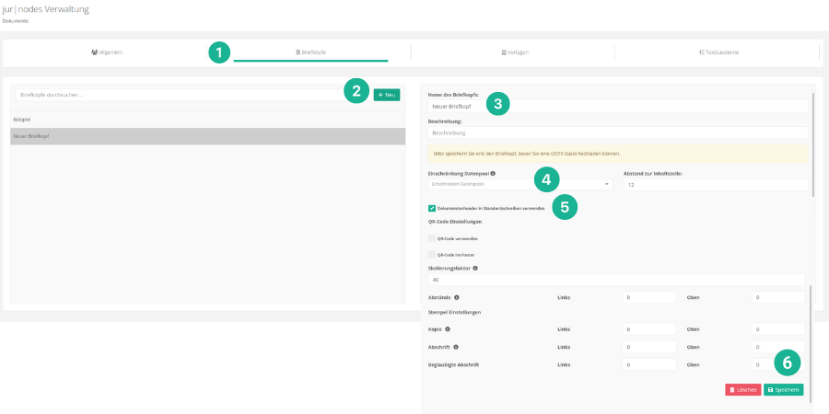Open the Einschränken Datenpools dropdown
Image resolution: width=829 pixels, height=414 pixels.
(x=520, y=185)
